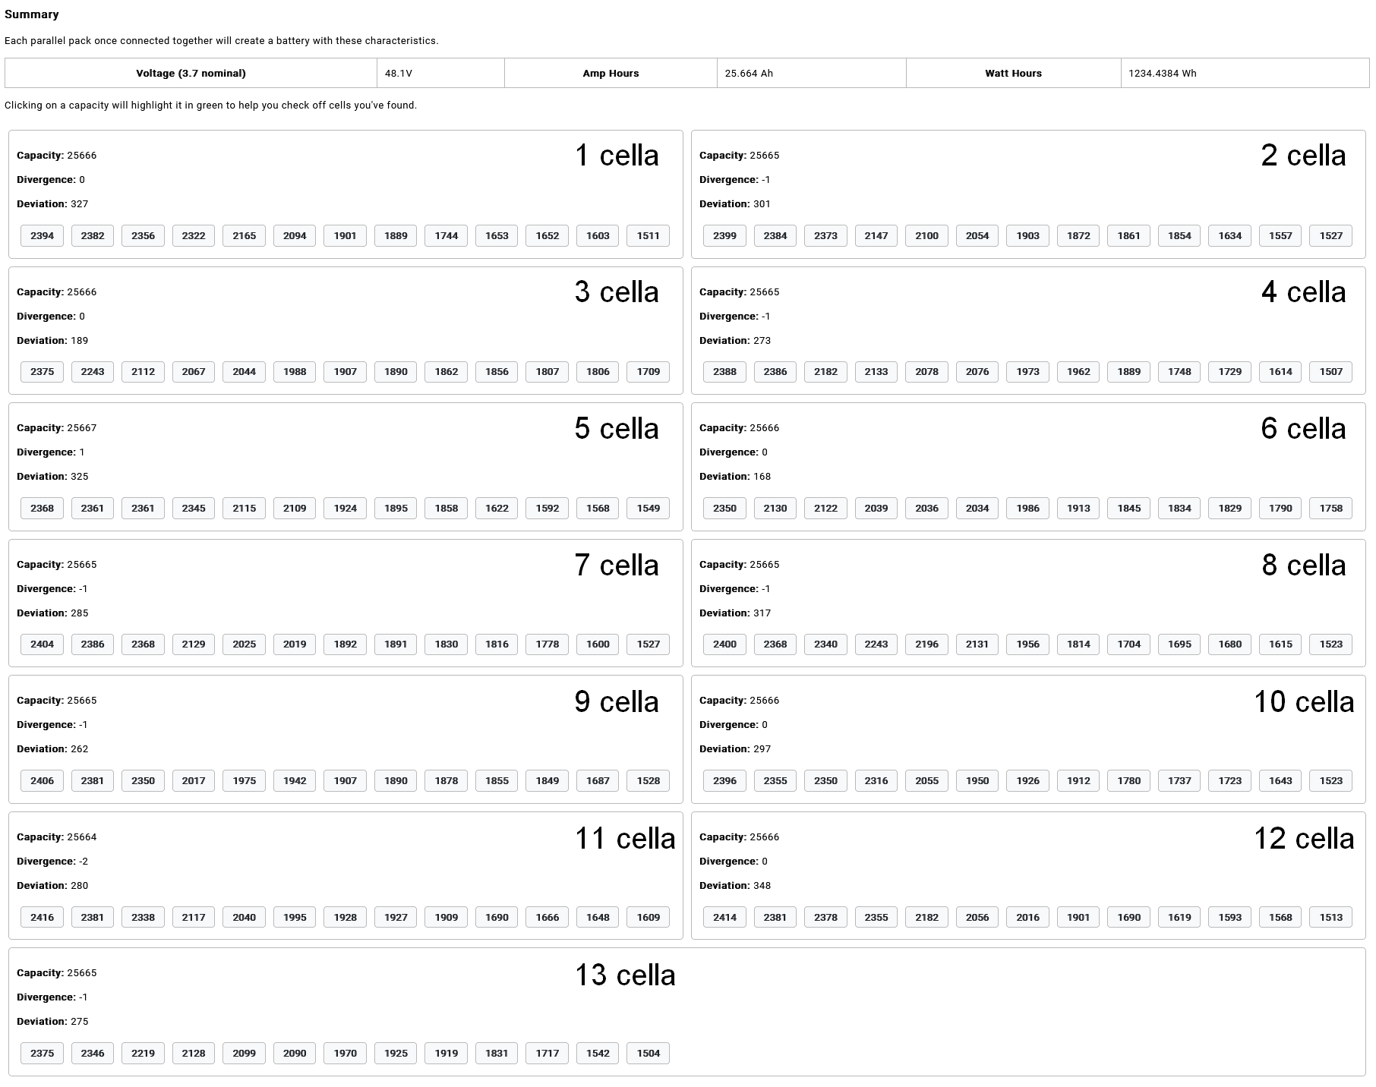The image size is (1376, 1087).
Task: Click the 2165 cell in pack 1
Action: pos(244,235)
